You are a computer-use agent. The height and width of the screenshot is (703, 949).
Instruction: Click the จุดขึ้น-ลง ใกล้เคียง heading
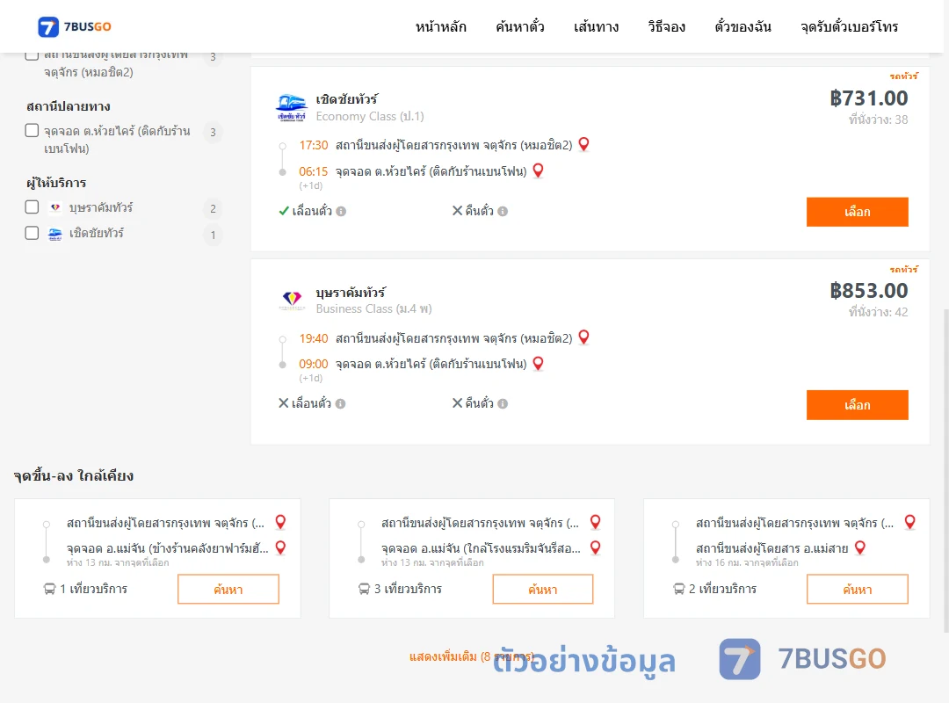73,476
